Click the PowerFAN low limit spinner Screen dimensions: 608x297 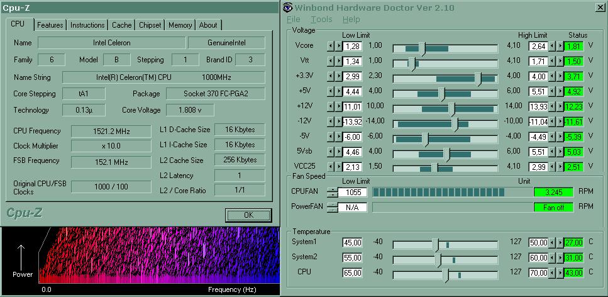click(x=333, y=207)
